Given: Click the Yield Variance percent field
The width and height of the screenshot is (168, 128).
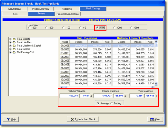Looking at the screenshot, I should click(x=150, y=96).
